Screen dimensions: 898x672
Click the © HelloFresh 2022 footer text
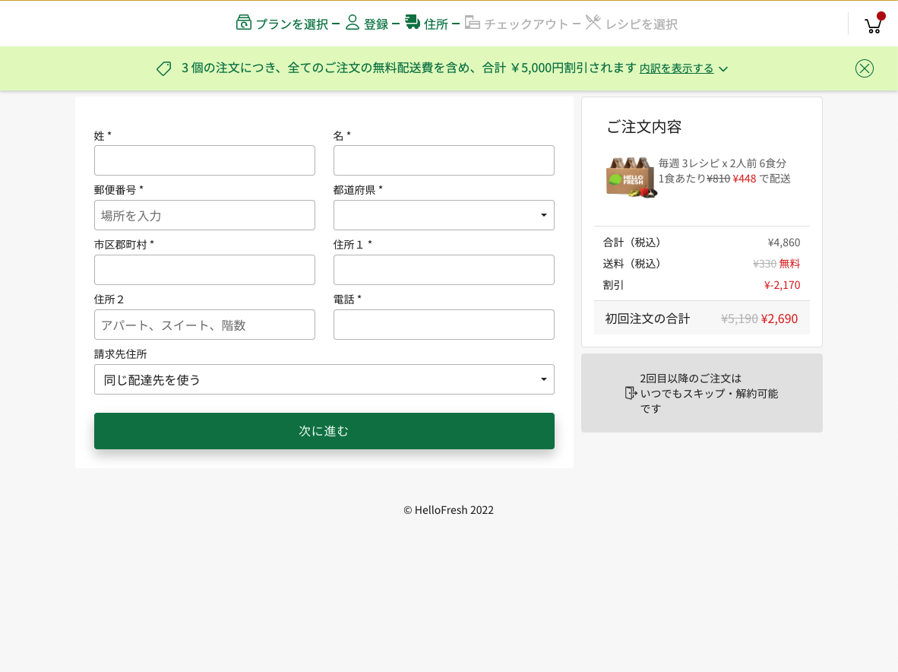click(x=448, y=510)
